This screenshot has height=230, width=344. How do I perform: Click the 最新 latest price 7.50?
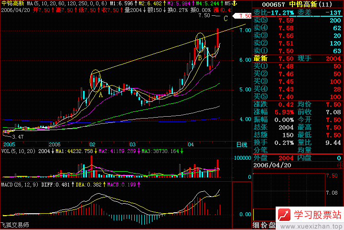point(286,59)
